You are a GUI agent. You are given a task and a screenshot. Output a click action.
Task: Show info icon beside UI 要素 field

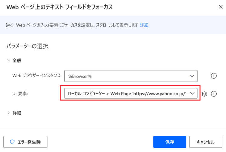click(x=214, y=94)
